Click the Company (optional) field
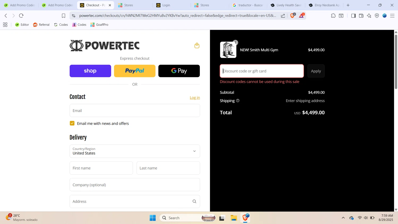398x224 pixels. pyautogui.click(x=135, y=185)
